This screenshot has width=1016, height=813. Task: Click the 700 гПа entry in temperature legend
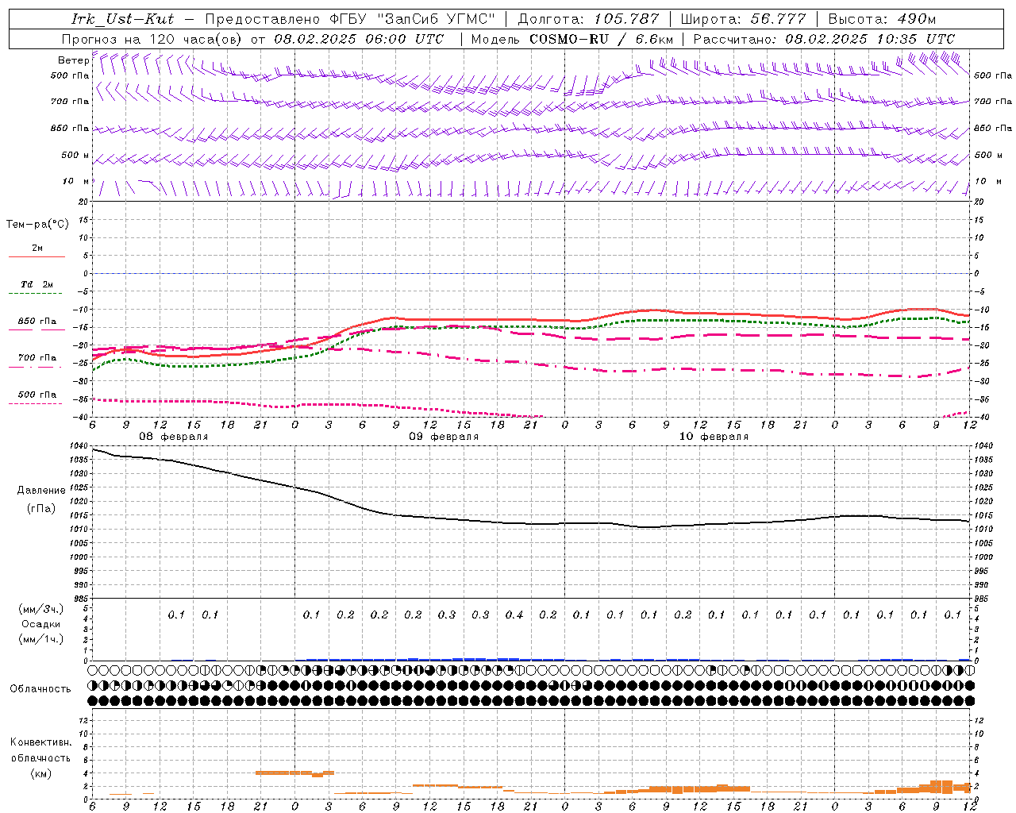pos(37,358)
